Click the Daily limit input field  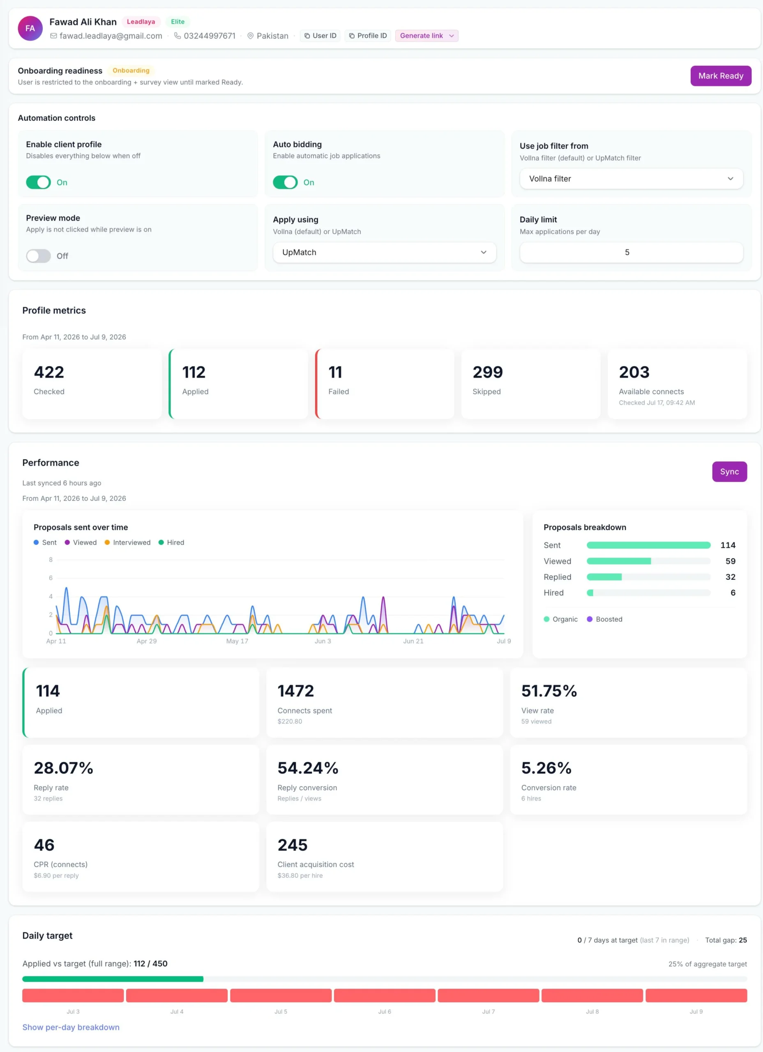tap(631, 252)
